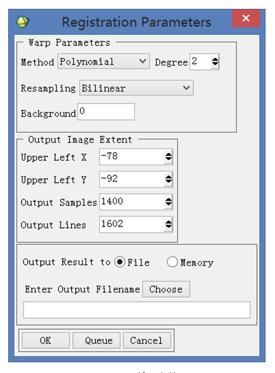Click the output filename text field
275x373 pixels.
(137, 310)
